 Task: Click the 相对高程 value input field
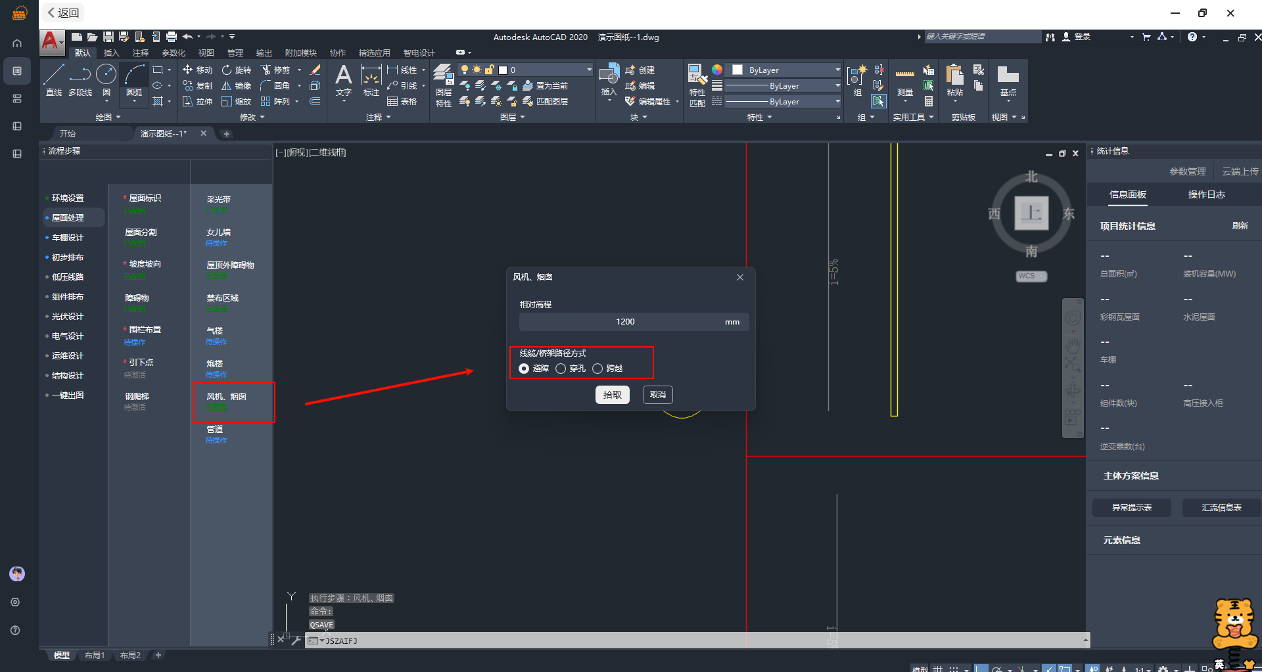tap(624, 322)
